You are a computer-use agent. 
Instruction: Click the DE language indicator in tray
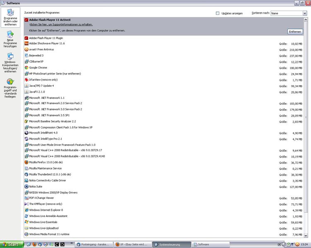point(279,244)
